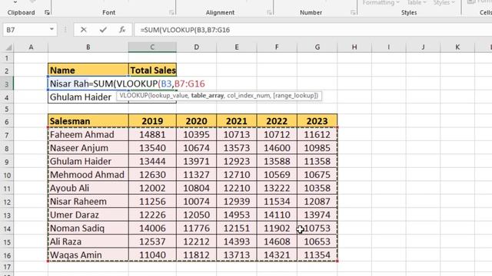Open the Conditional Formatting dropdown
492x276 pixels.
(381, 2)
